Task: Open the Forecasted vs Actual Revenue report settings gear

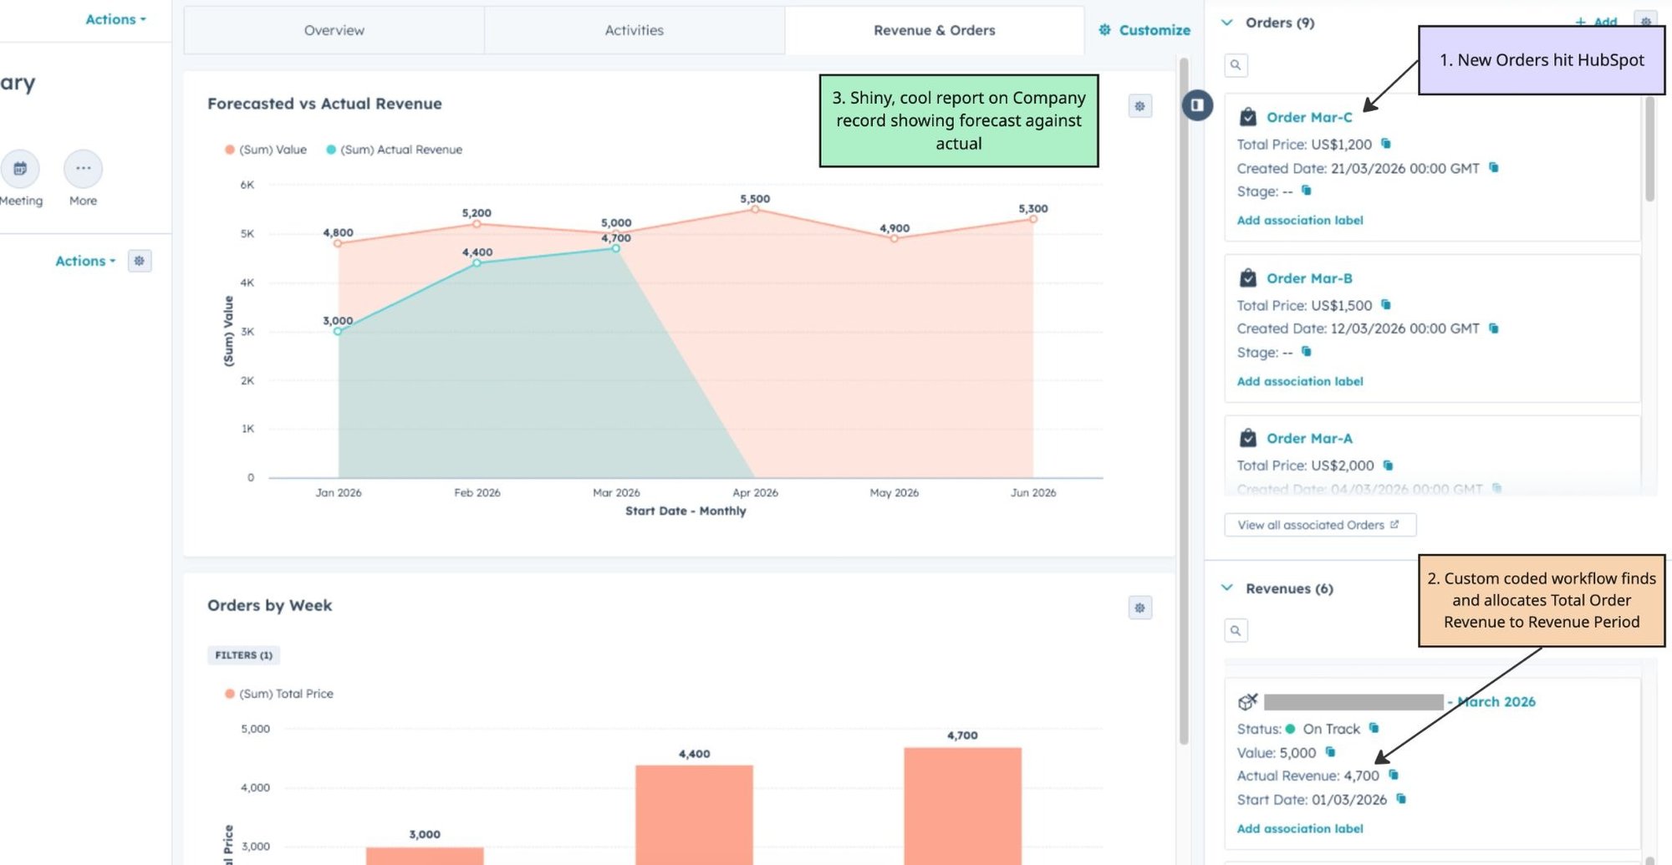Action: click(1139, 106)
